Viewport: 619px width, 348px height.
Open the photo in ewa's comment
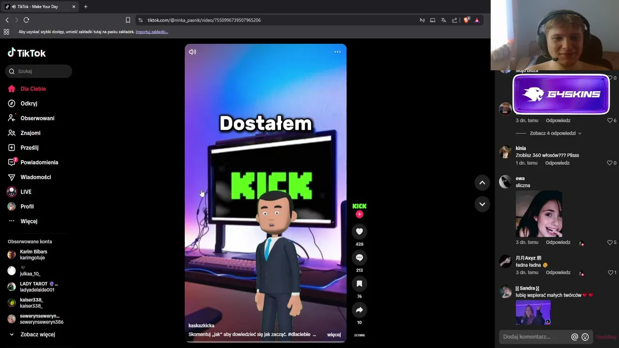pyautogui.click(x=539, y=213)
